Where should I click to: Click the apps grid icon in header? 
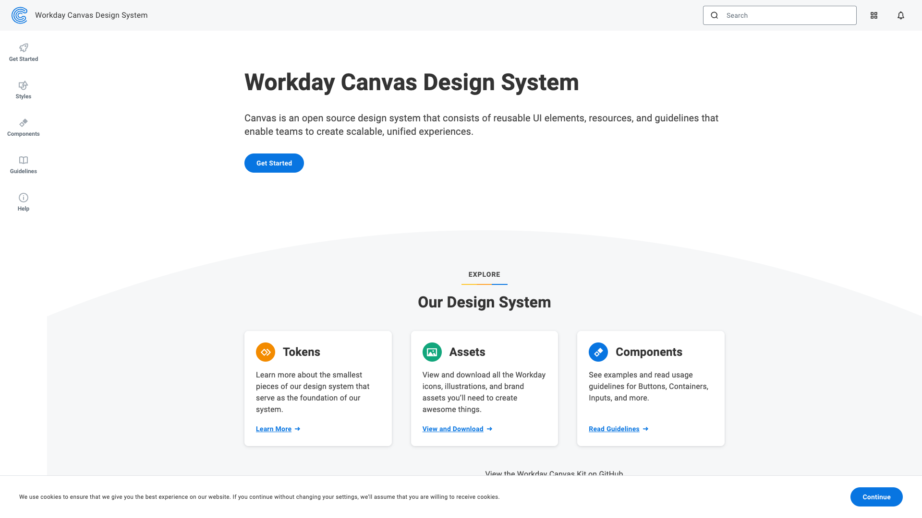(874, 15)
